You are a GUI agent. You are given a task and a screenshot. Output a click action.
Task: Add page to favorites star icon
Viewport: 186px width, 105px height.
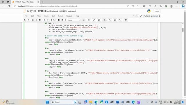pos(137,6)
